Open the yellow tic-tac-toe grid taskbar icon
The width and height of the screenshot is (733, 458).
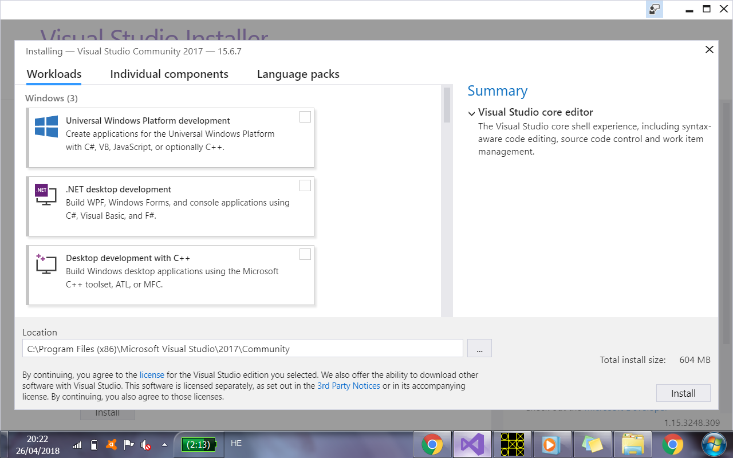tap(513, 444)
